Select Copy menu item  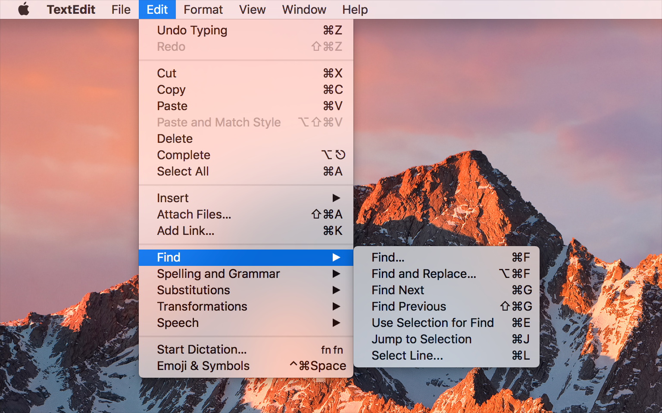click(x=171, y=89)
